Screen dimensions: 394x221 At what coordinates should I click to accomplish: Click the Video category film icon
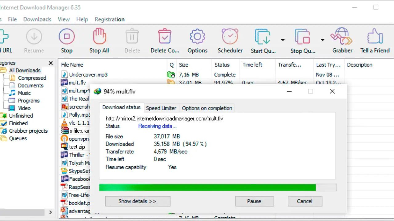[12, 108]
